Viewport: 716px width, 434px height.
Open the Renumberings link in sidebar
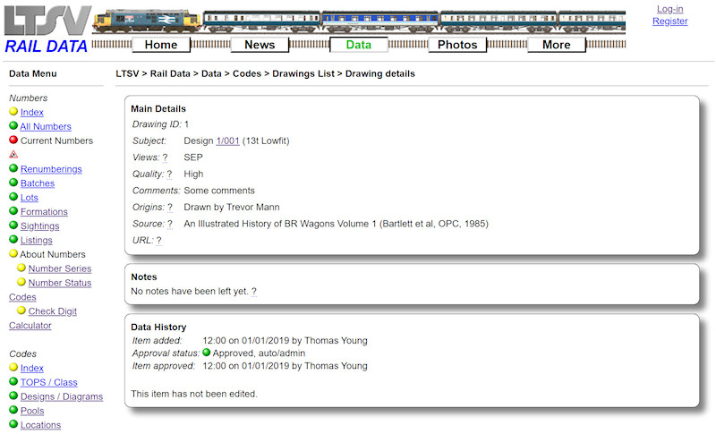[x=51, y=169]
